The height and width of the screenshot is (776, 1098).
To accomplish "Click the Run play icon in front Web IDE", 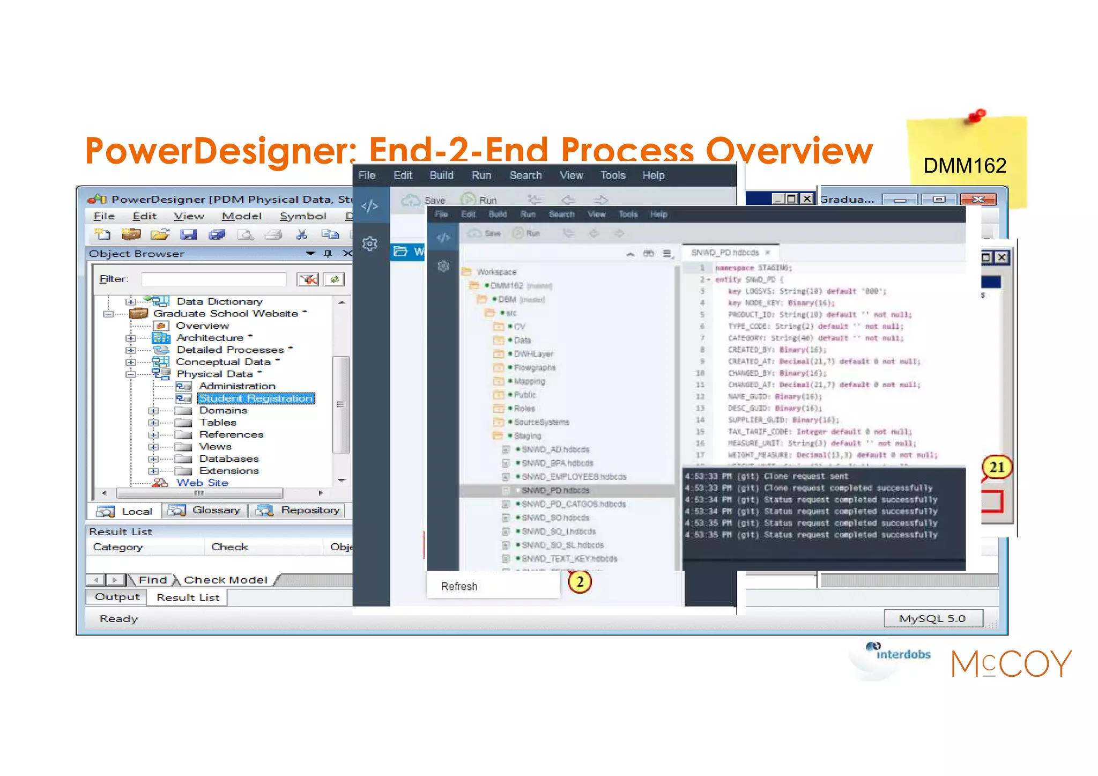I will point(517,233).
